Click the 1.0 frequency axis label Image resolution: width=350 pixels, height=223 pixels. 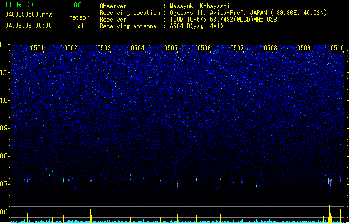[x=4, y=100]
